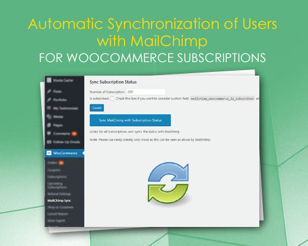Click the Comments speech bubble icon

(49, 133)
